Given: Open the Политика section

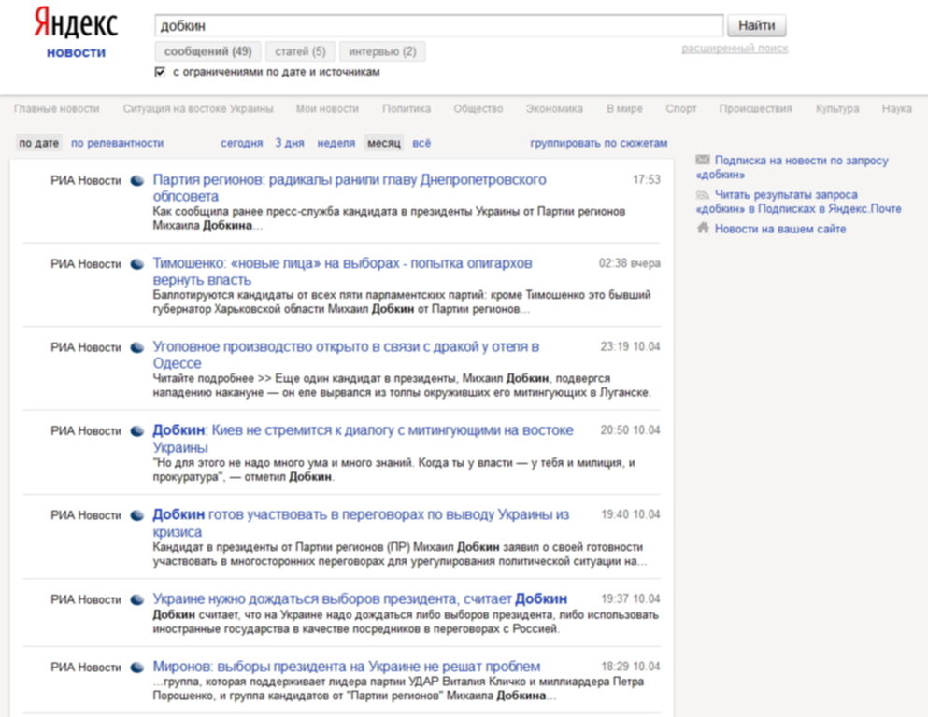Looking at the screenshot, I should 407,108.
